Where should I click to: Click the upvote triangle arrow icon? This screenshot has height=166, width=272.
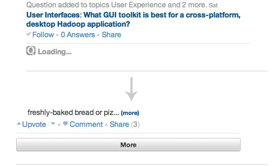[x=19, y=124]
